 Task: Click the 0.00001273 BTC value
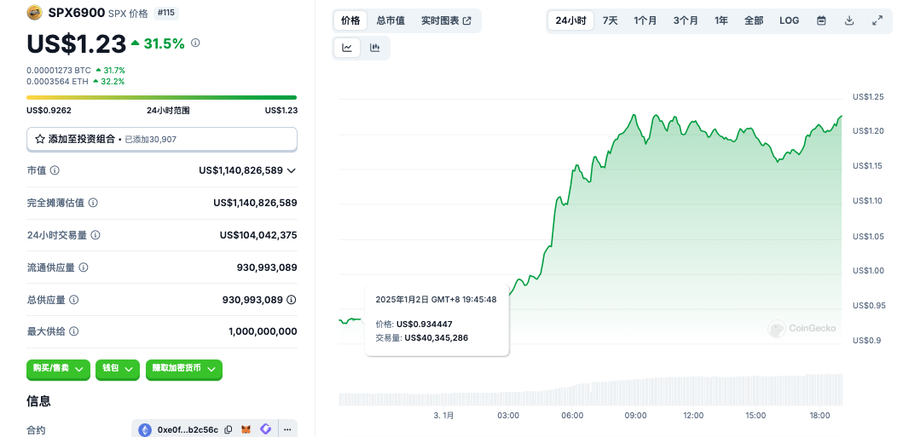(x=59, y=70)
